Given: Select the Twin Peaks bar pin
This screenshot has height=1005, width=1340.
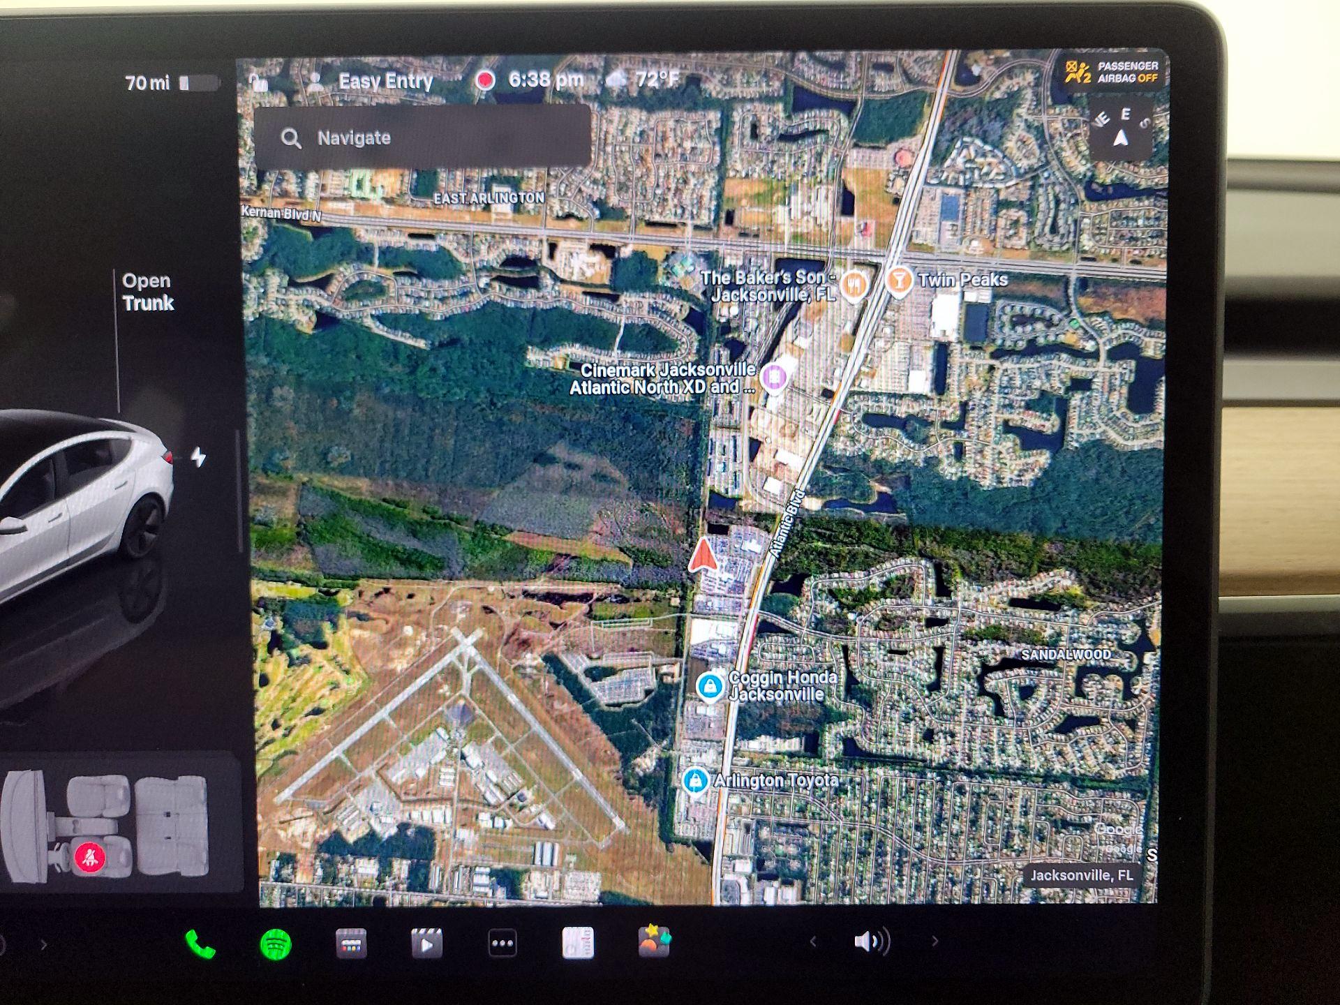Looking at the screenshot, I should click(900, 281).
